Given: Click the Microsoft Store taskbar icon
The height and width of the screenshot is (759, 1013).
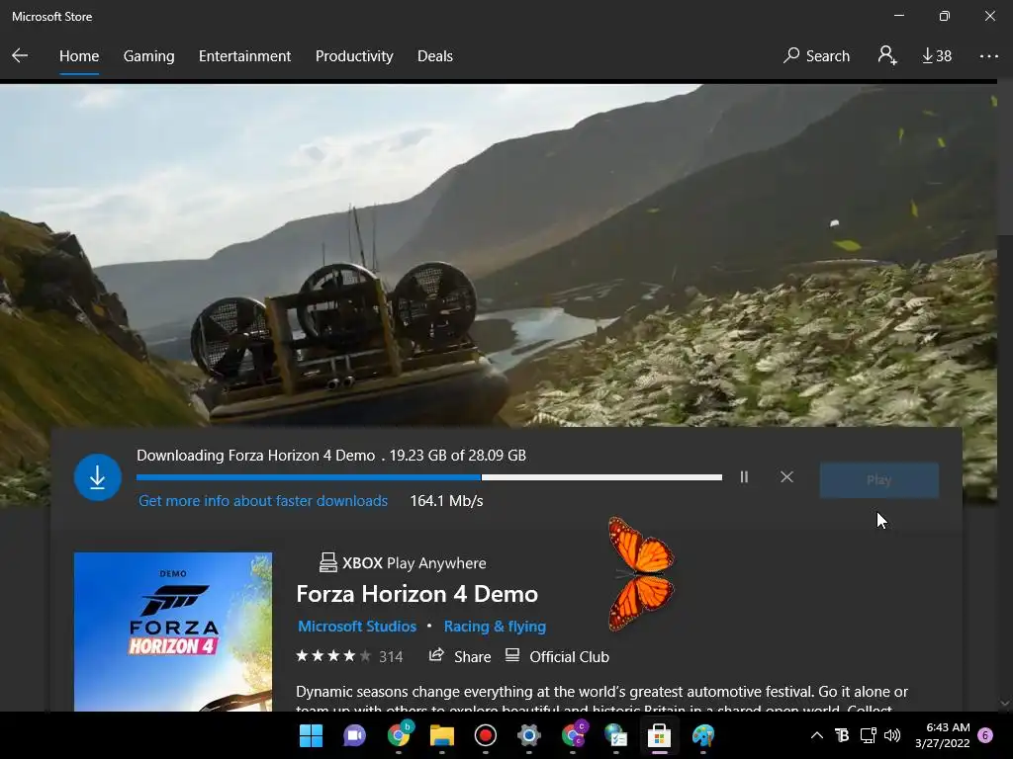Looking at the screenshot, I should 659,735.
